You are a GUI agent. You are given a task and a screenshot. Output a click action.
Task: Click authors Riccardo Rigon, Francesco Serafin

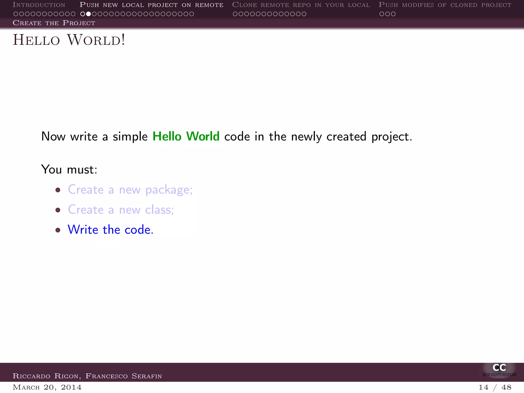pos(87,376)
